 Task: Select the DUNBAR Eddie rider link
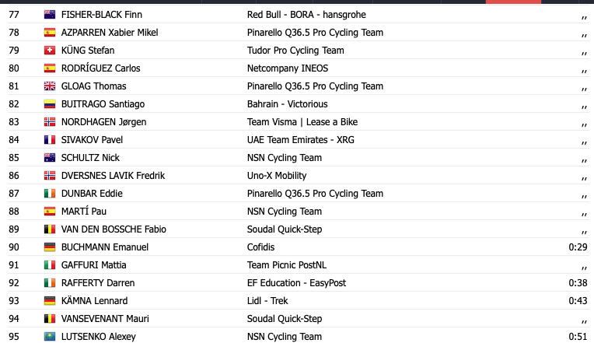point(92,194)
